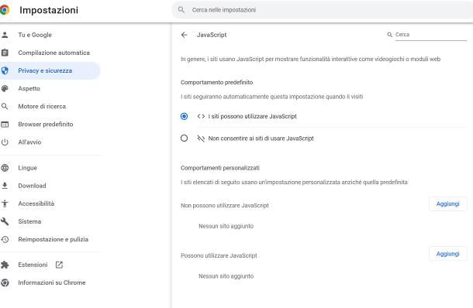Click the Sistema wrench icon
This screenshot has width=473, height=308.
click(5, 221)
